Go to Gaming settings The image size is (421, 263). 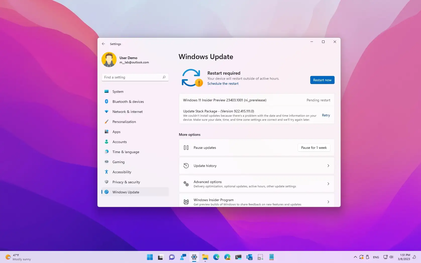click(135, 162)
